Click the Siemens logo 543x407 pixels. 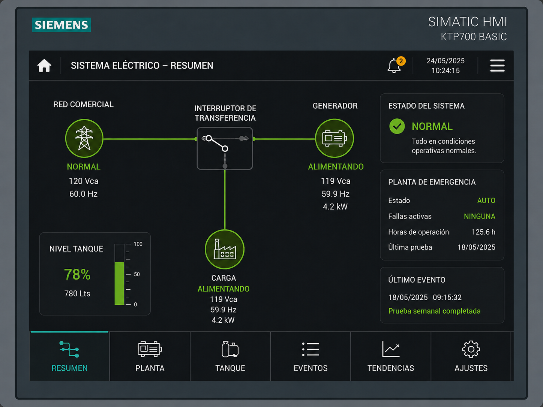click(x=61, y=25)
